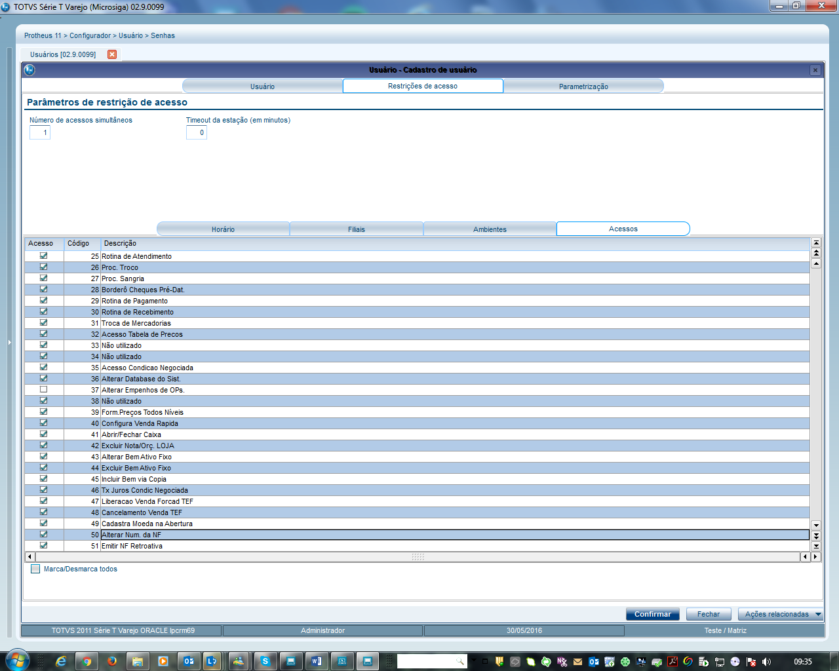Sort by the Código column header
Screen dimensions: 839x671
pyautogui.click(x=82, y=244)
